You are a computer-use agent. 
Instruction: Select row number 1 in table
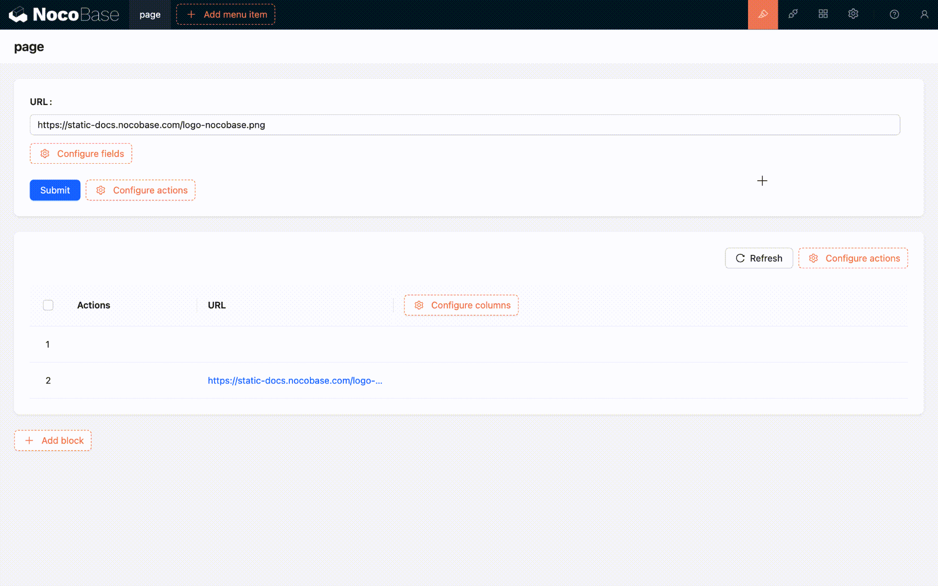(47, 344)
